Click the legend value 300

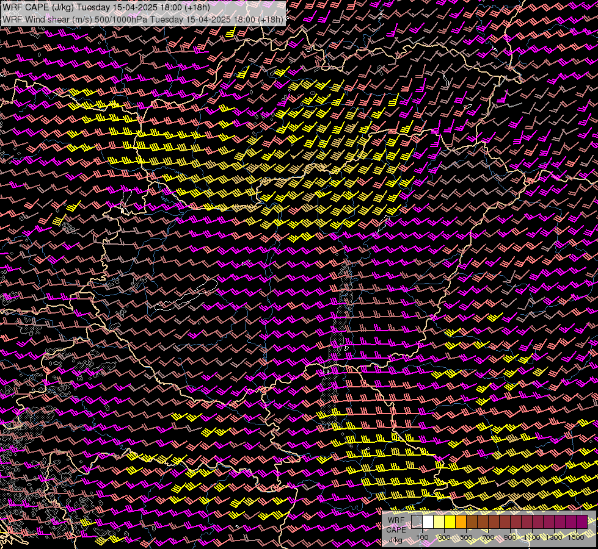(444, 537)
